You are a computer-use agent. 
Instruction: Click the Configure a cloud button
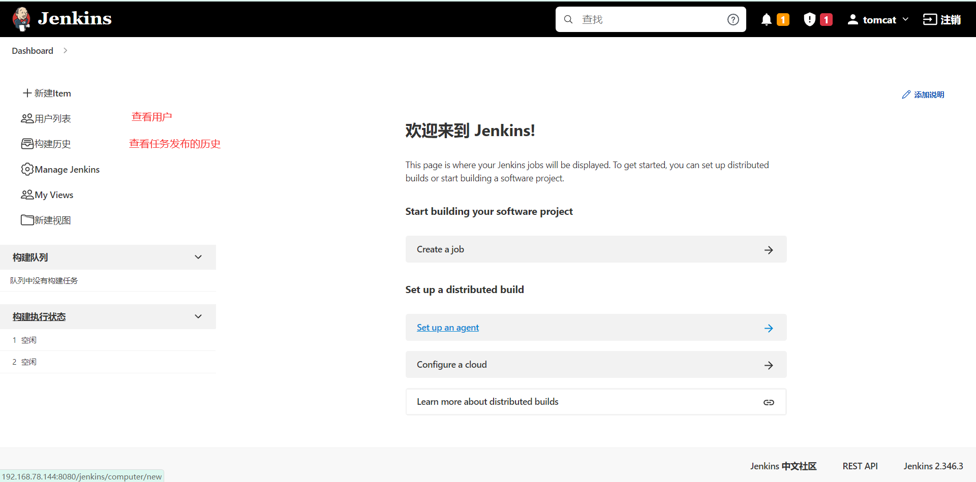click(596, 365)
